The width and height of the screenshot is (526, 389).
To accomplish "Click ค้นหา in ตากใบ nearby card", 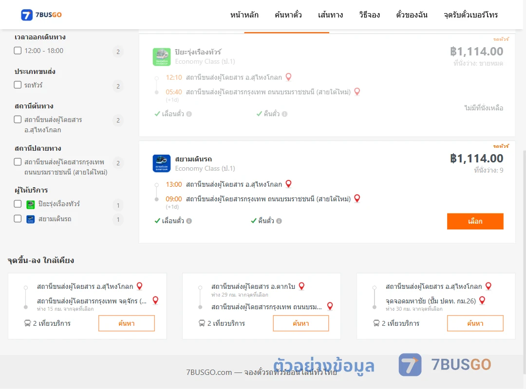I will pos(301,323).
